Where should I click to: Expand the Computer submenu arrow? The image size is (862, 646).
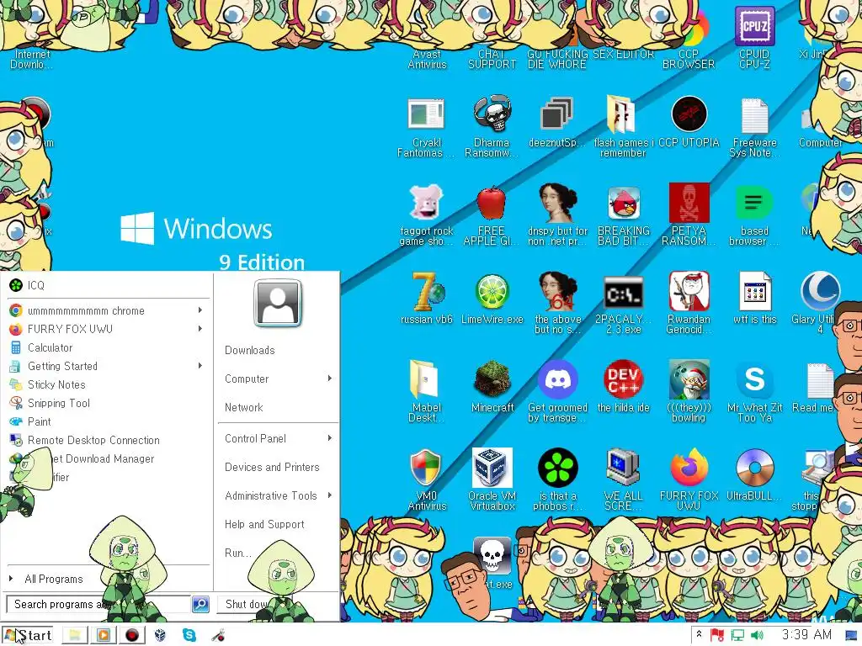[329, 379]
